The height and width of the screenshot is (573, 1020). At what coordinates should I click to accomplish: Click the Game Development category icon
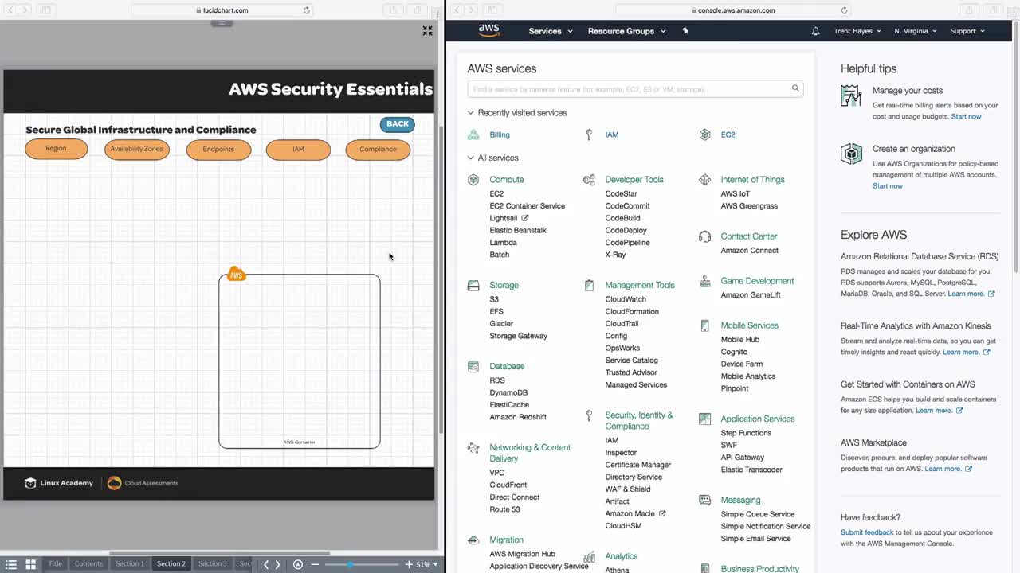click(704, 281)
